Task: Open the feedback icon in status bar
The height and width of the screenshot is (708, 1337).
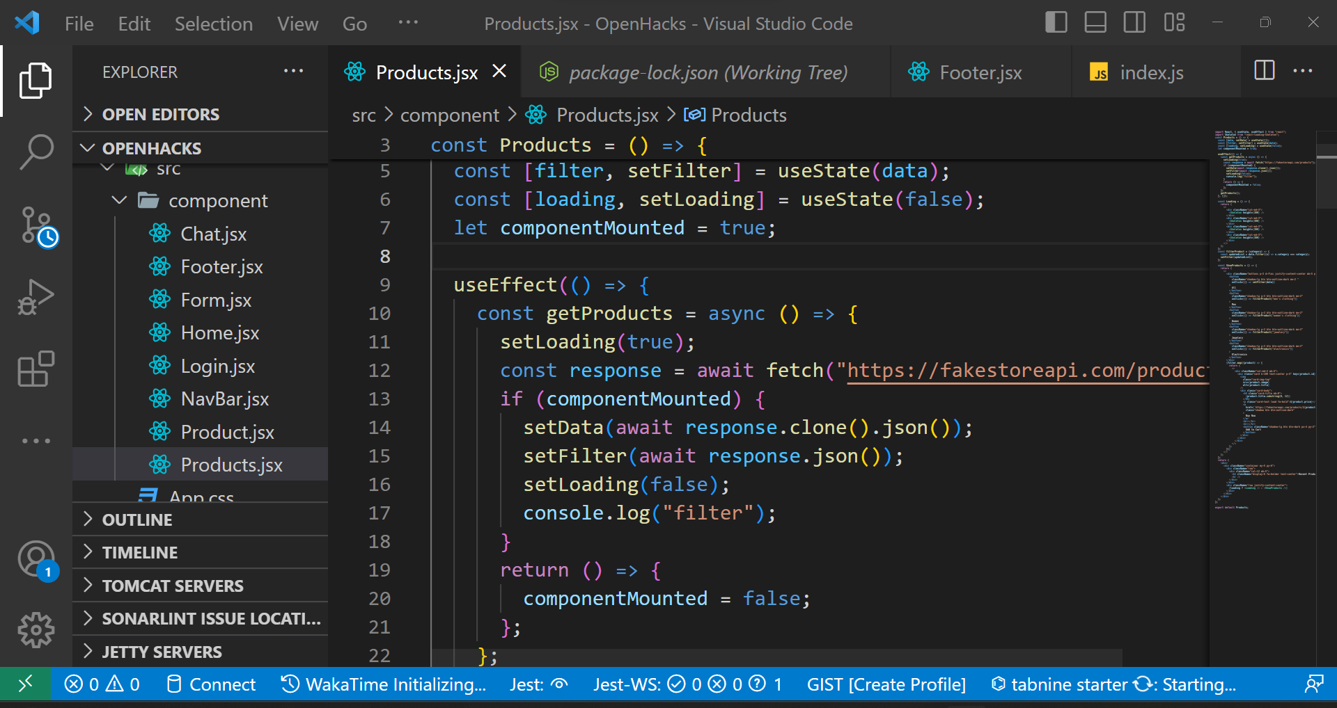Action: pos(1313,684)
